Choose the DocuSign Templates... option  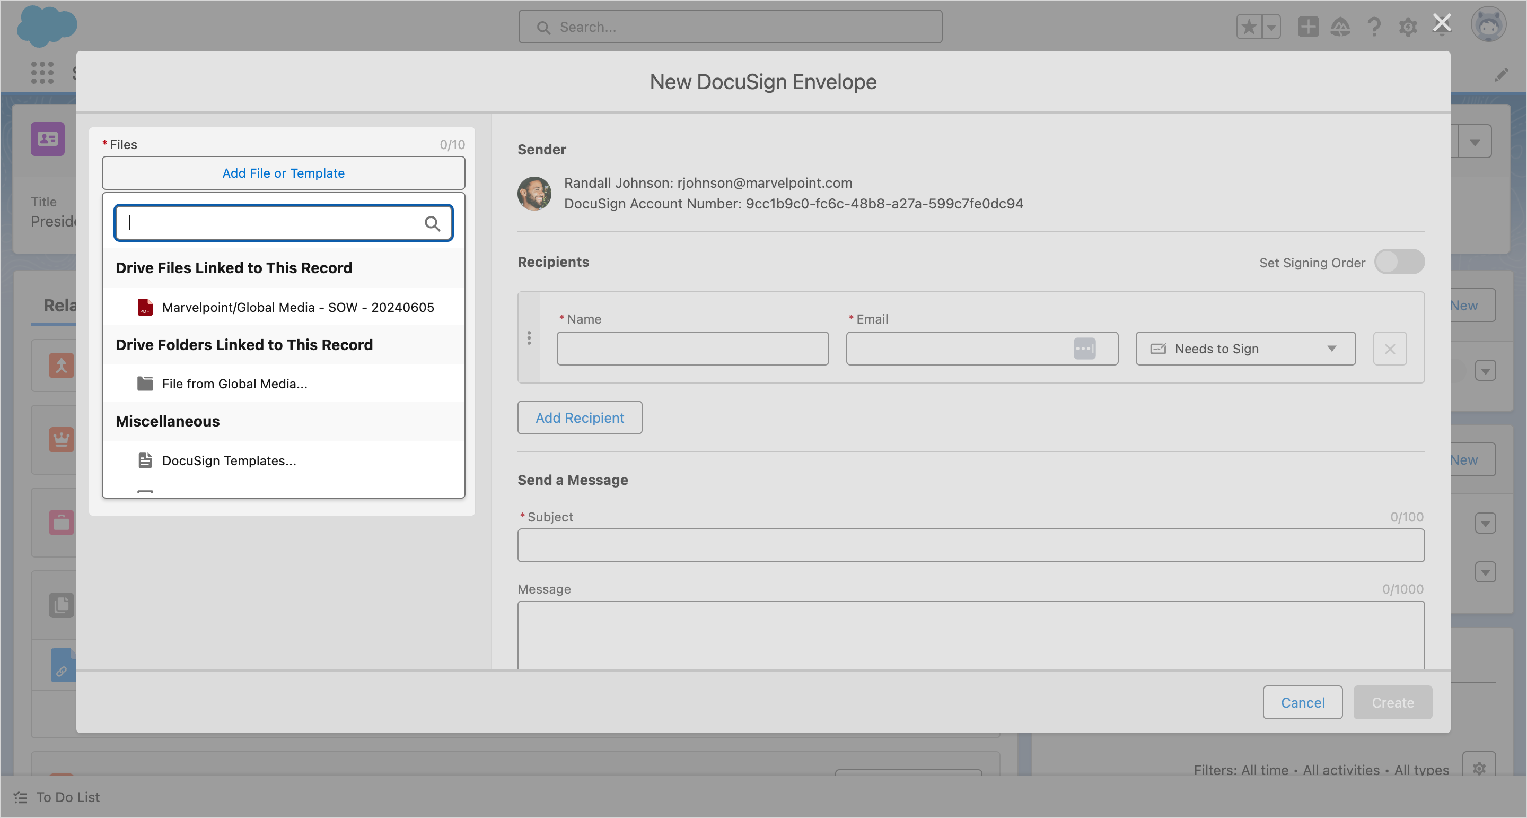(229, 460)
